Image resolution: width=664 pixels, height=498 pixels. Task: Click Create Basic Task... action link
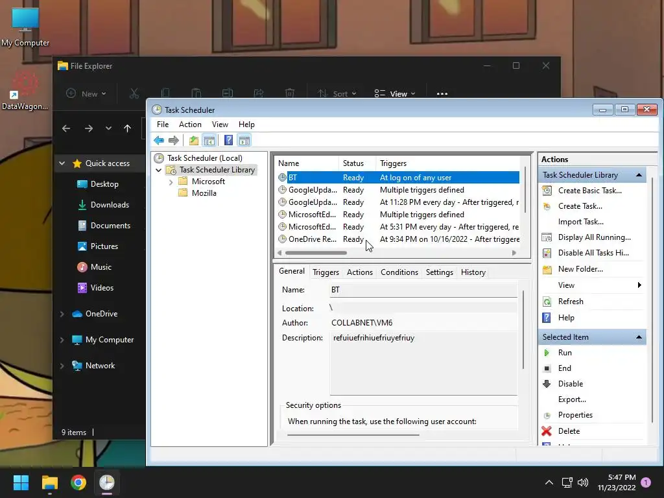click(x=590, y=191)
